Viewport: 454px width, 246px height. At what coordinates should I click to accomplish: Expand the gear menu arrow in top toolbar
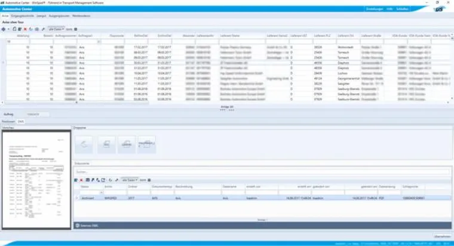coord(8,29)
